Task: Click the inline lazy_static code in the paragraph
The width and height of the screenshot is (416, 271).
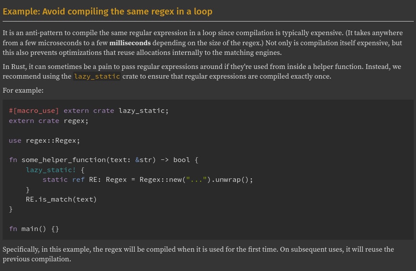Action: pyautogui.click(x=97, y=76)
